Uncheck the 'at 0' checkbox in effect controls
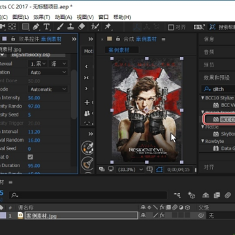This screenshot has height=235, width=235. coord(31,157)
